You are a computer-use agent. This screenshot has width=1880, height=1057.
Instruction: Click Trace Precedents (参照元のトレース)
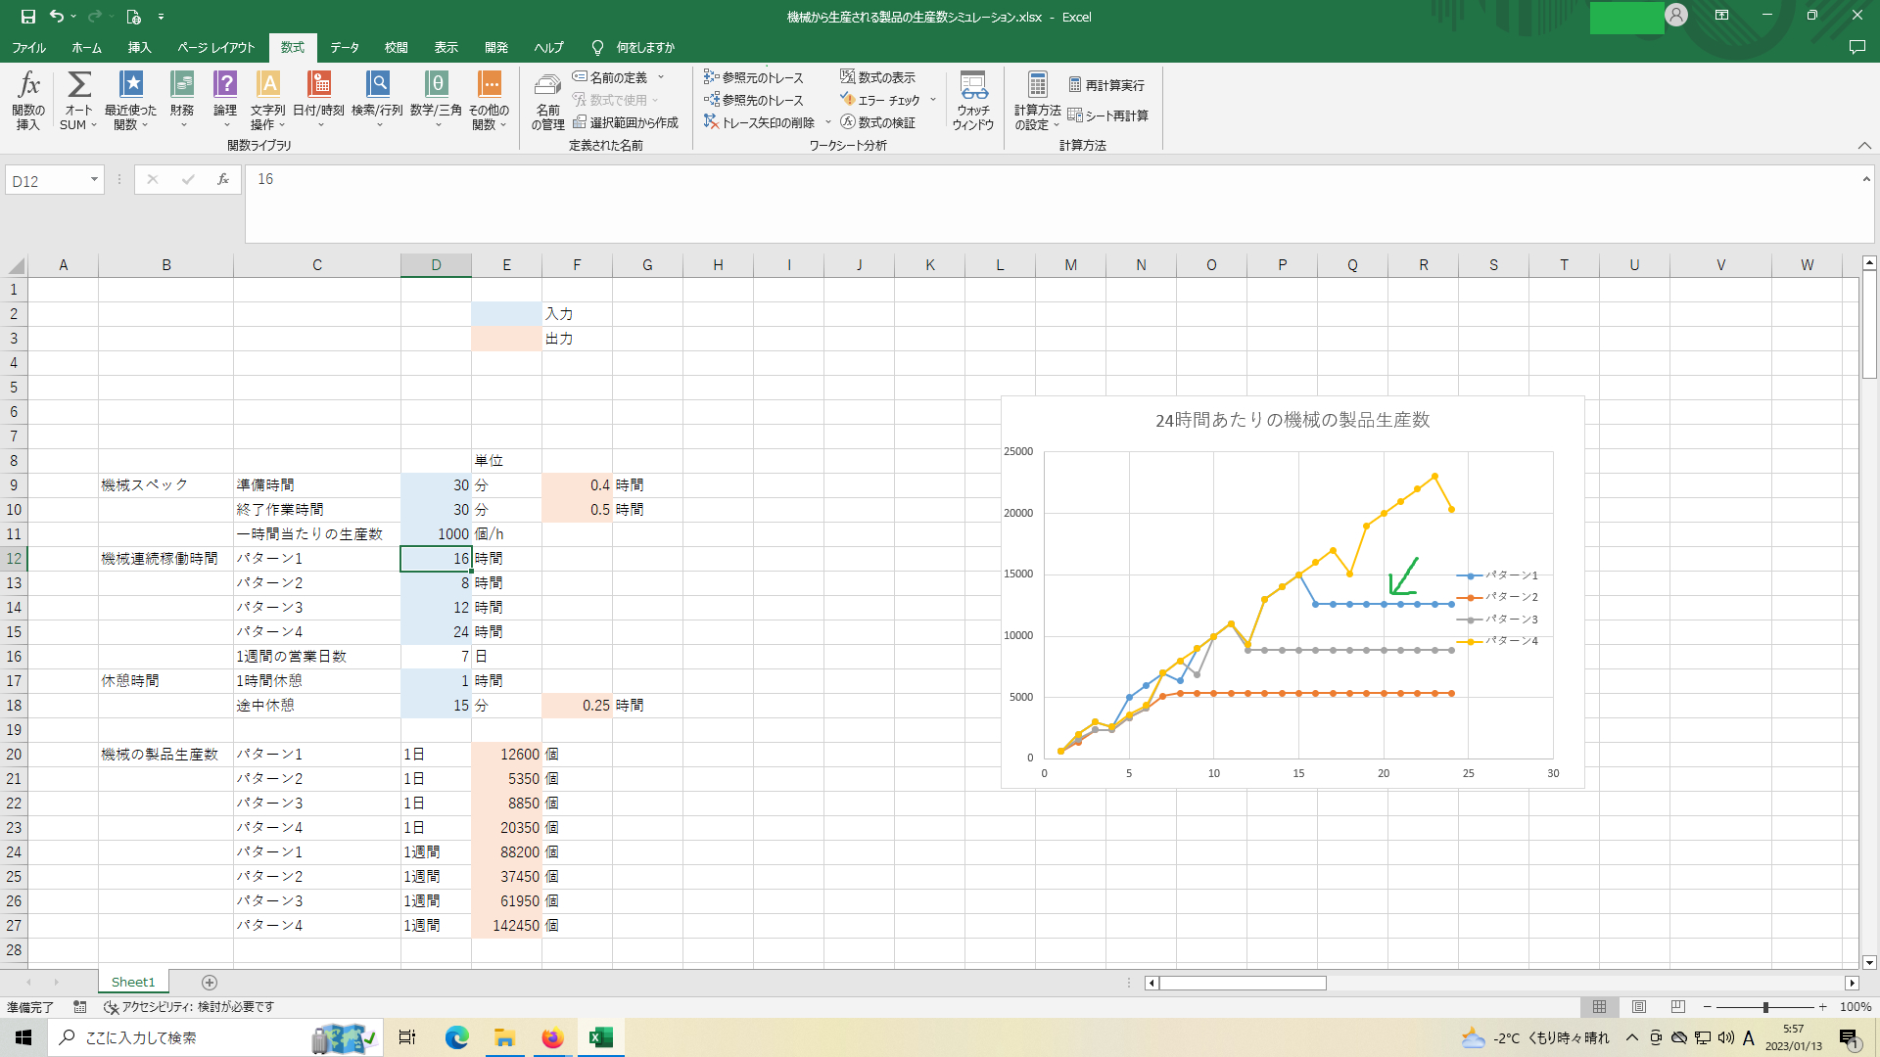point(754,77)
